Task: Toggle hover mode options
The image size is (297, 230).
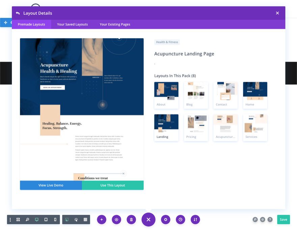Action: [x=76, y=219]
